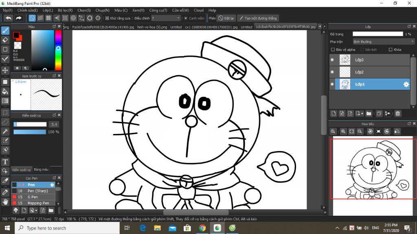The width and height of the screenshot is (417, 234).
Task: Hide layer Lớp3 visibility dot
Action: pos(332,60)
